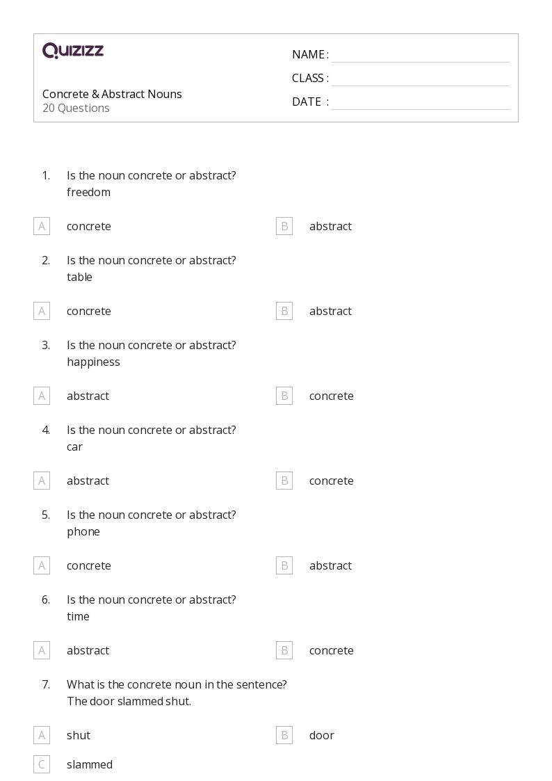Mark option B abstract for table question
This screenshot has width=552, height=781.
click(284, 311)
